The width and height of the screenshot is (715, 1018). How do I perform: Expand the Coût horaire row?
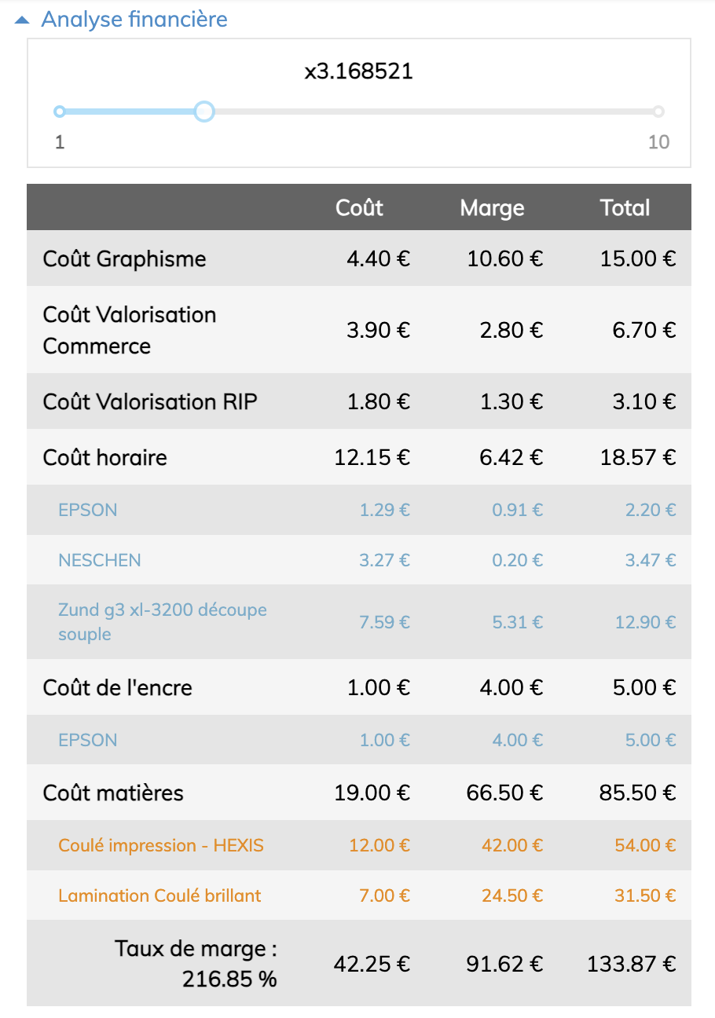tap(105, 457)
